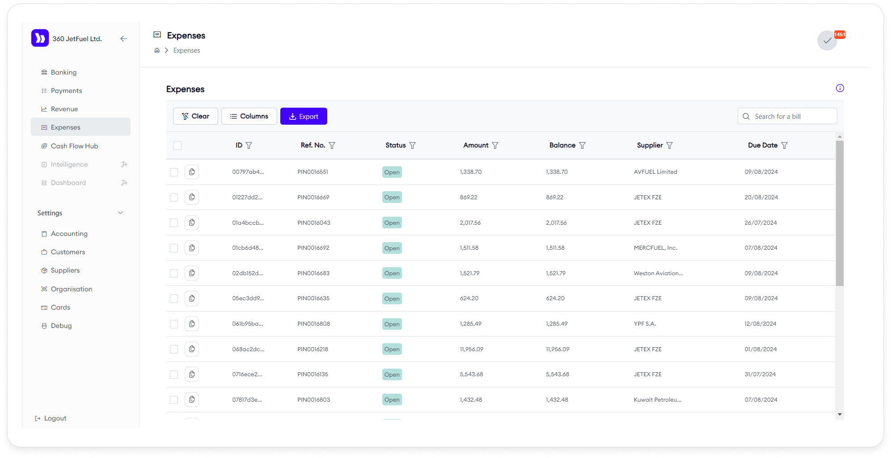Click the pin icon next to Intelligence
891x458 pixels.
124,164
